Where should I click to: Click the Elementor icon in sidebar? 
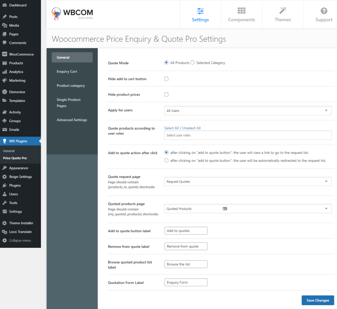pos(5,92)
